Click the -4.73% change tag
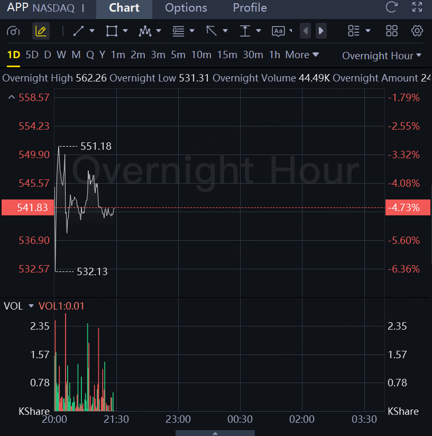The height and width of the screenshot is (436, 432). point(408,207)
